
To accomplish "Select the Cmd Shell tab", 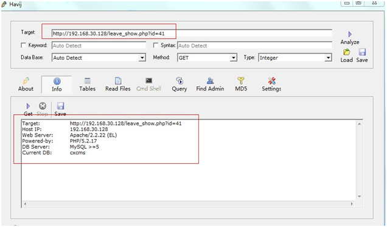I will point(149,85).
